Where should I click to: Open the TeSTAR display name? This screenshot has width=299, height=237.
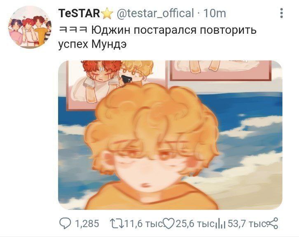pos(79,13)
